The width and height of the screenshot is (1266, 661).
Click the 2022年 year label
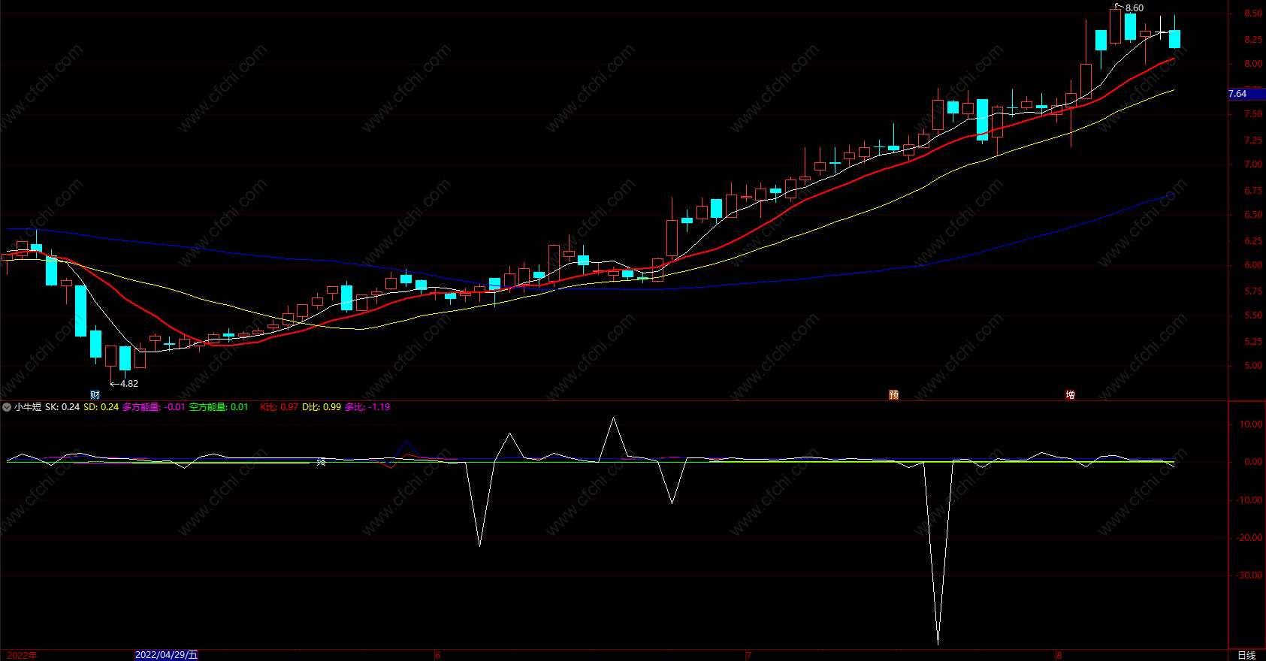[x=23, y=655]
